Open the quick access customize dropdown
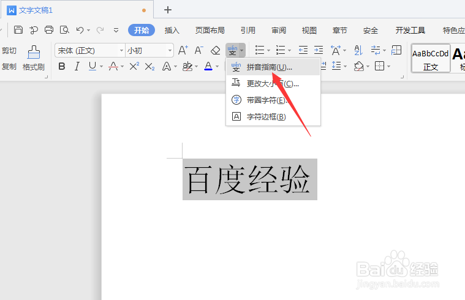 tap(116, 30)
